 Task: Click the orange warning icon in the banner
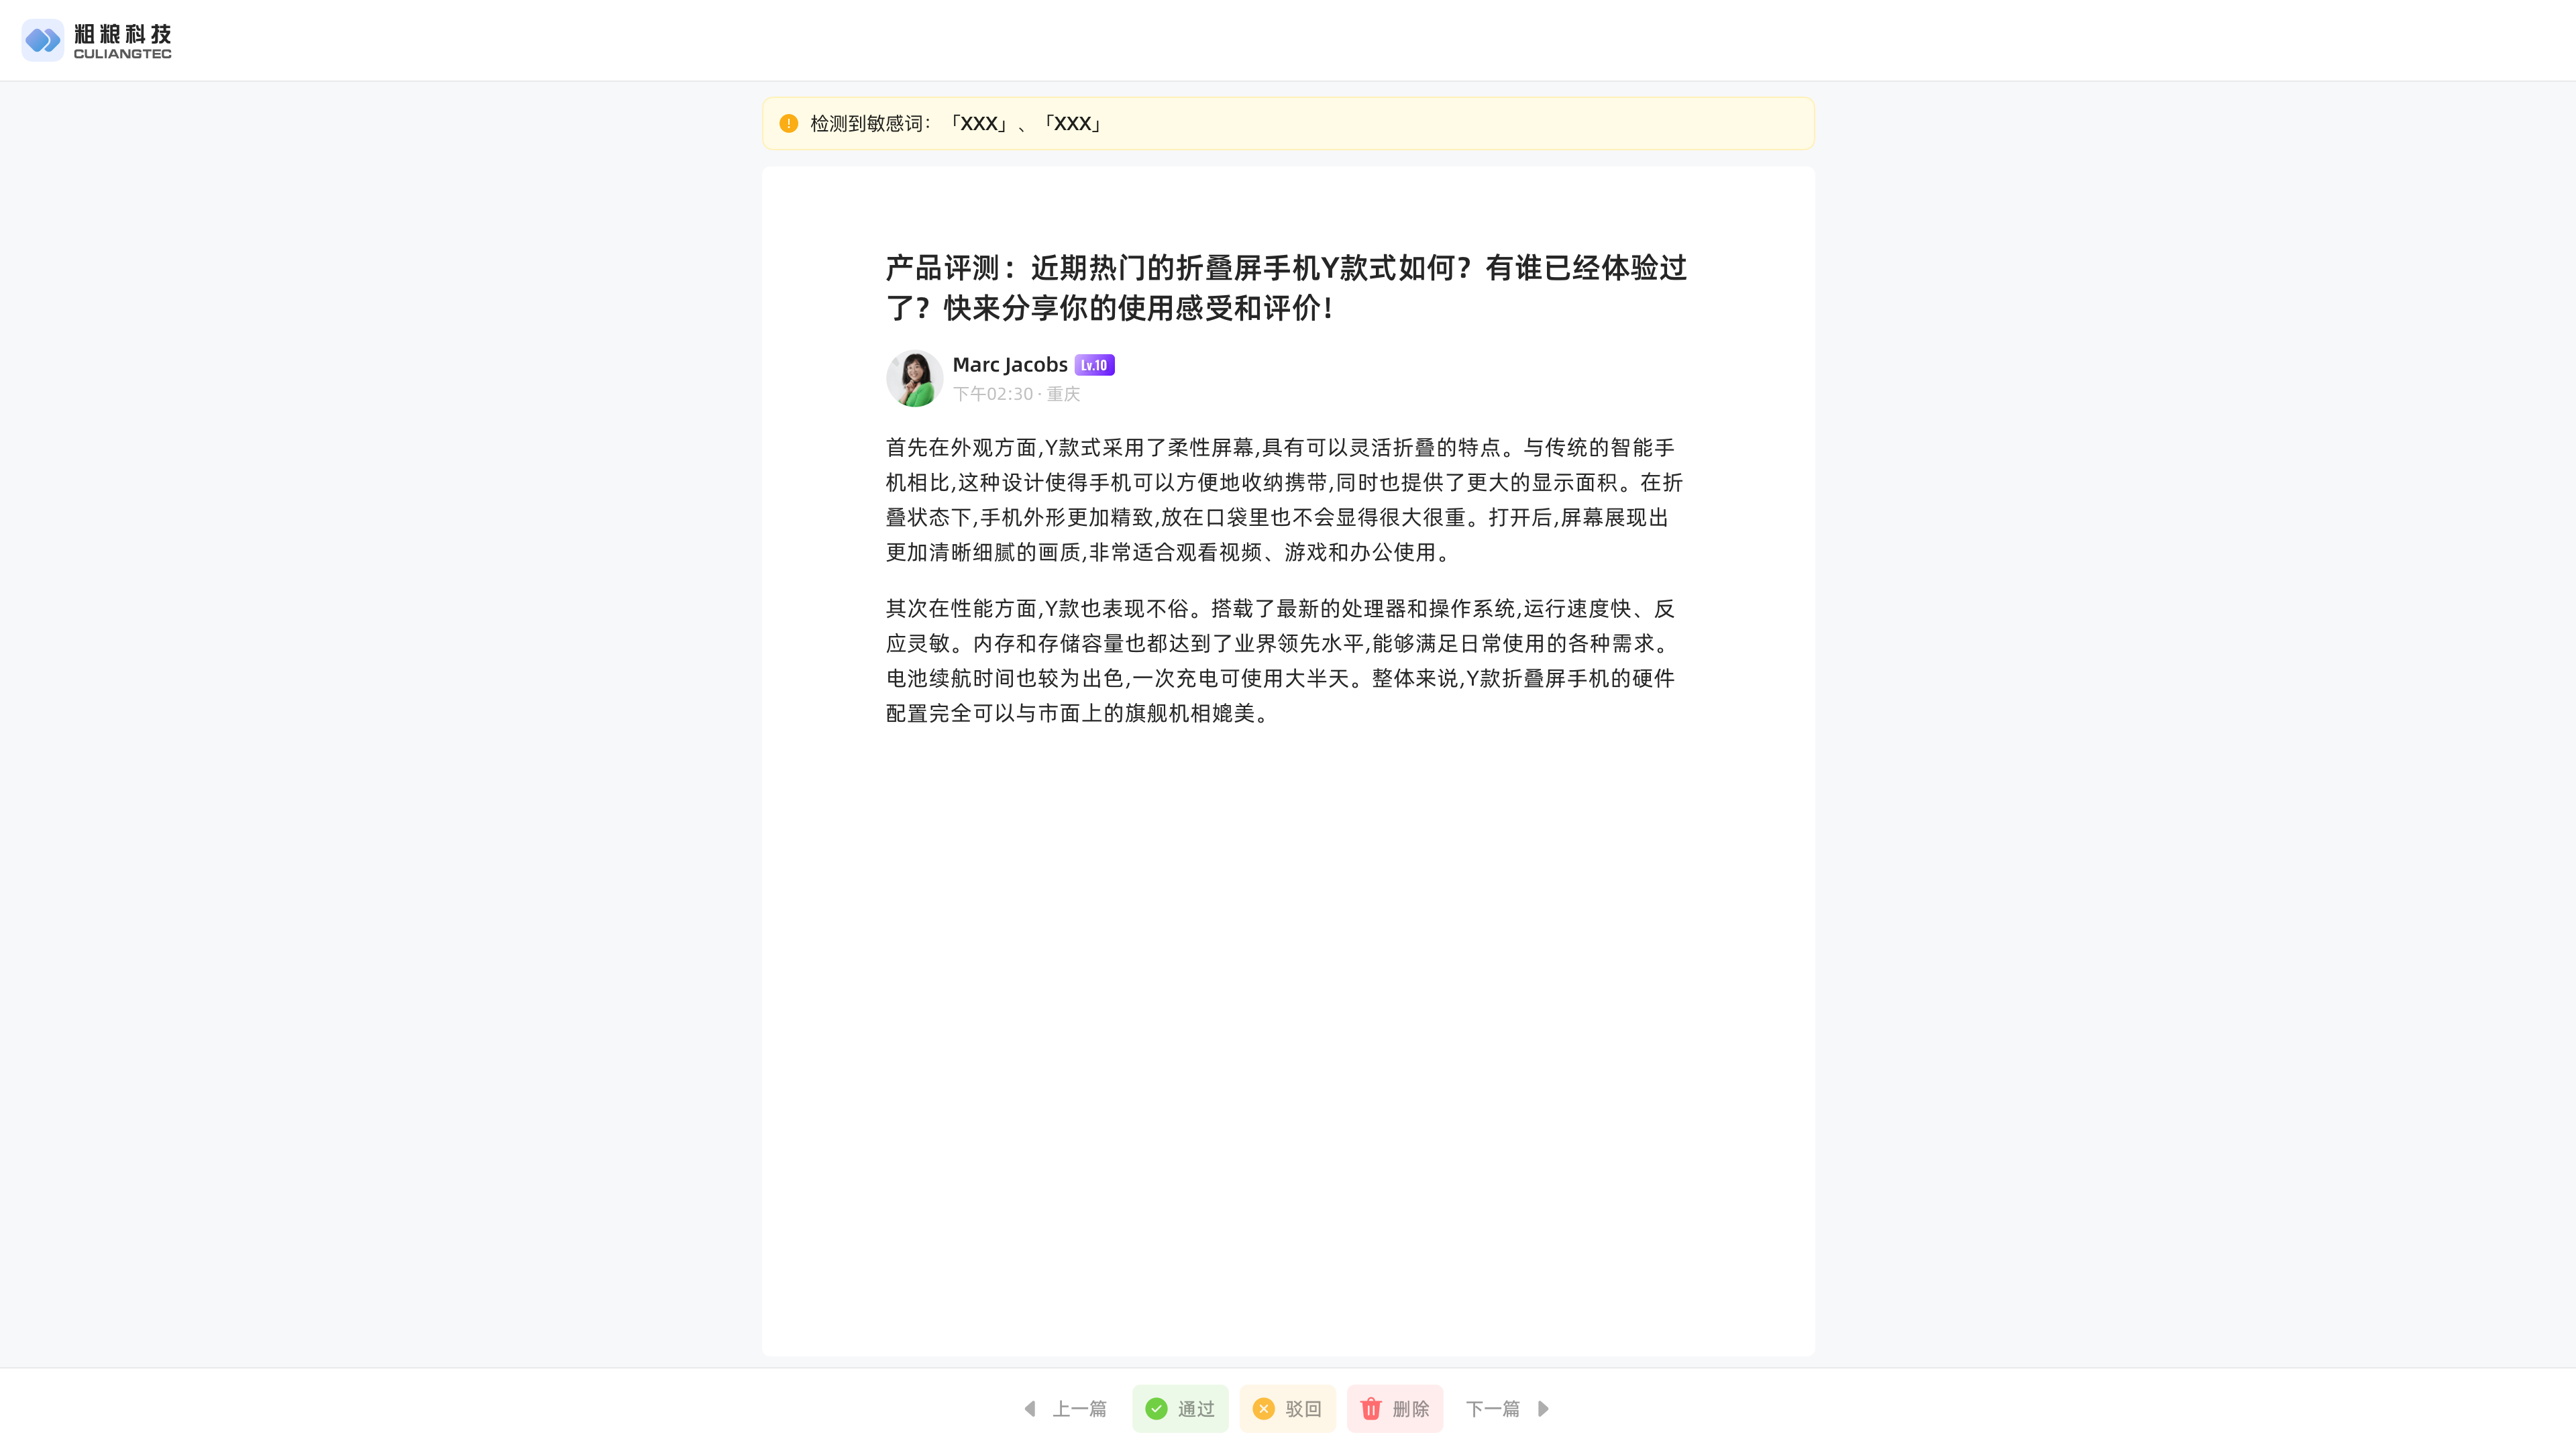pos(788,123)
